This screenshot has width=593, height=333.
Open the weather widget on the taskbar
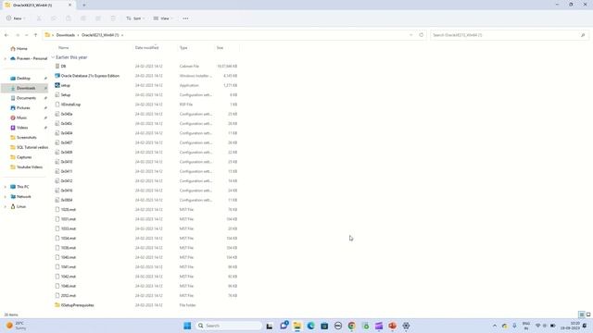pos(16,326)
